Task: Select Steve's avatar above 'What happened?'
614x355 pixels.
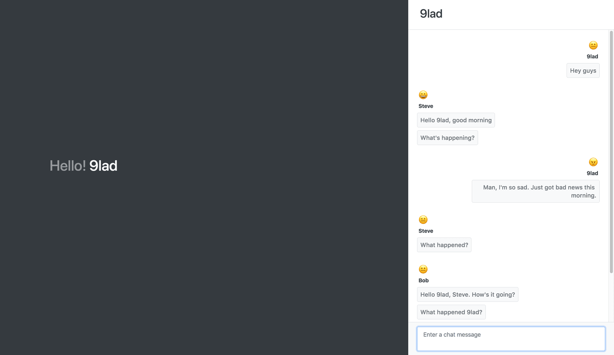Action: click(423, 220)
